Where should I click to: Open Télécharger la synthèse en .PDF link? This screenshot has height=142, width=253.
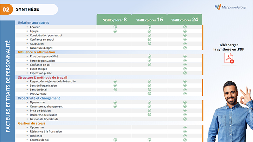point(228,47)
